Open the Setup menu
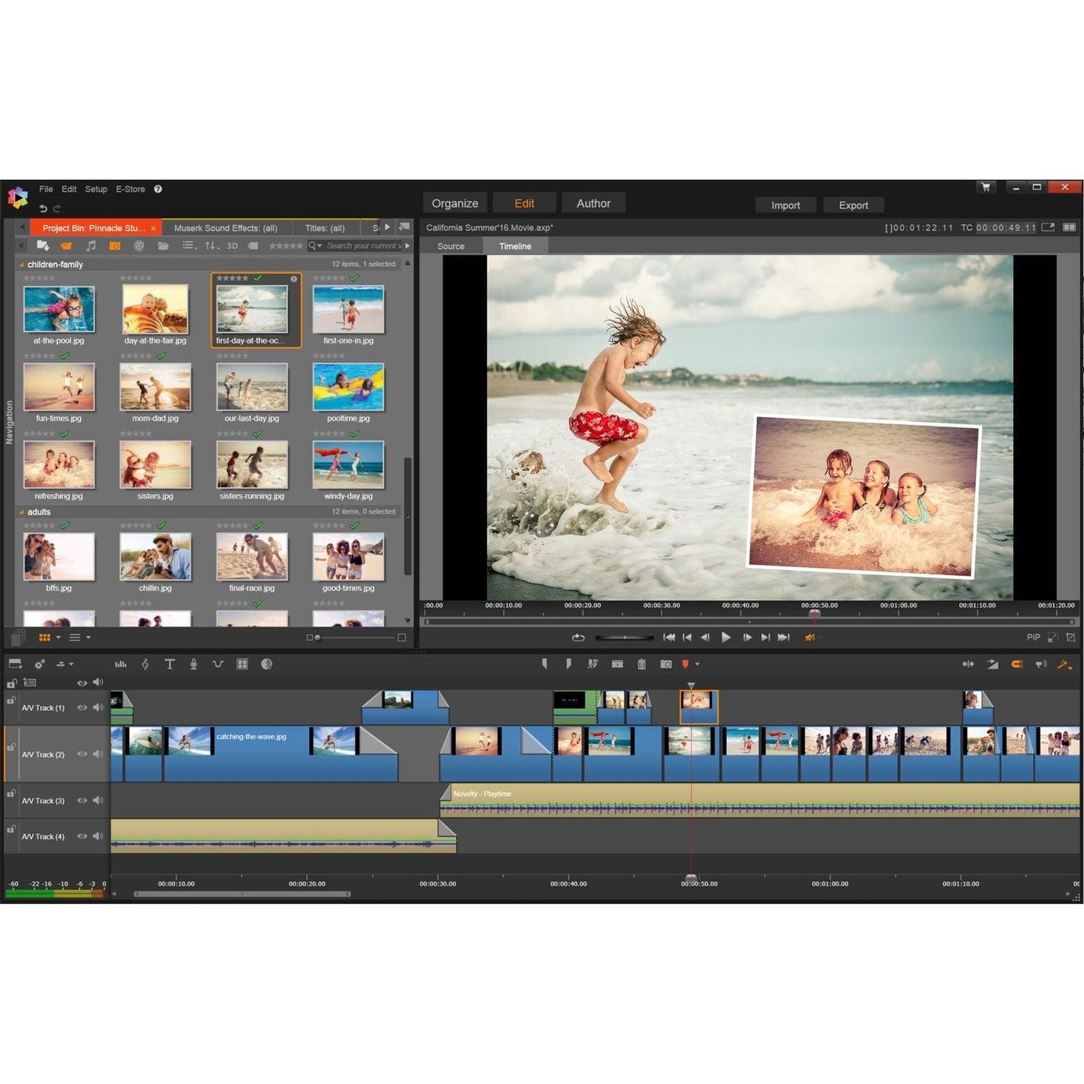 (95, 188)
